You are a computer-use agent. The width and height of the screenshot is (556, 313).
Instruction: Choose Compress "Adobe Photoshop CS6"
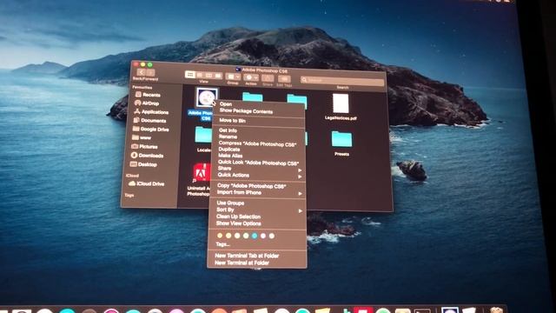(258, 143)
